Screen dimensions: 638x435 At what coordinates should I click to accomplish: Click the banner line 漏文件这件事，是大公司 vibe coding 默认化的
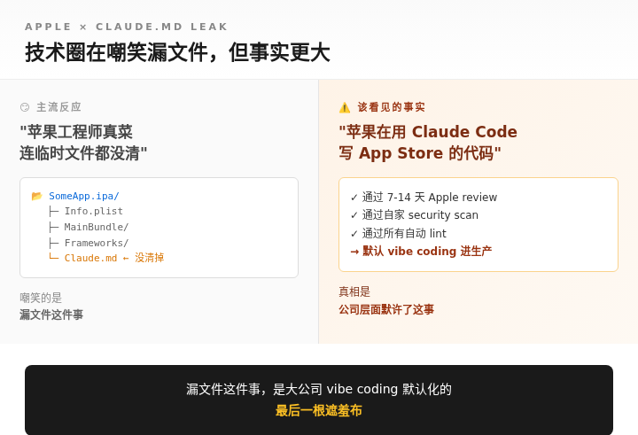319,390
